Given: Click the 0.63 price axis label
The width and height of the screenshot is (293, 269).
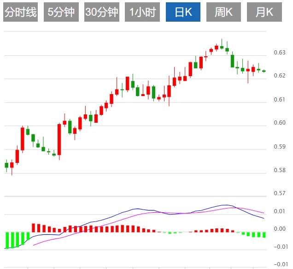Looking at the screenshot, I should tap(280, 53).
